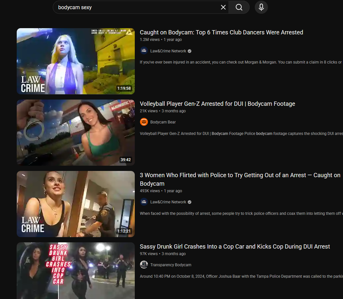The image size is (343, 299).
Task: Click the verified badge under 3 Women video
Action: [x=190, y=202]
